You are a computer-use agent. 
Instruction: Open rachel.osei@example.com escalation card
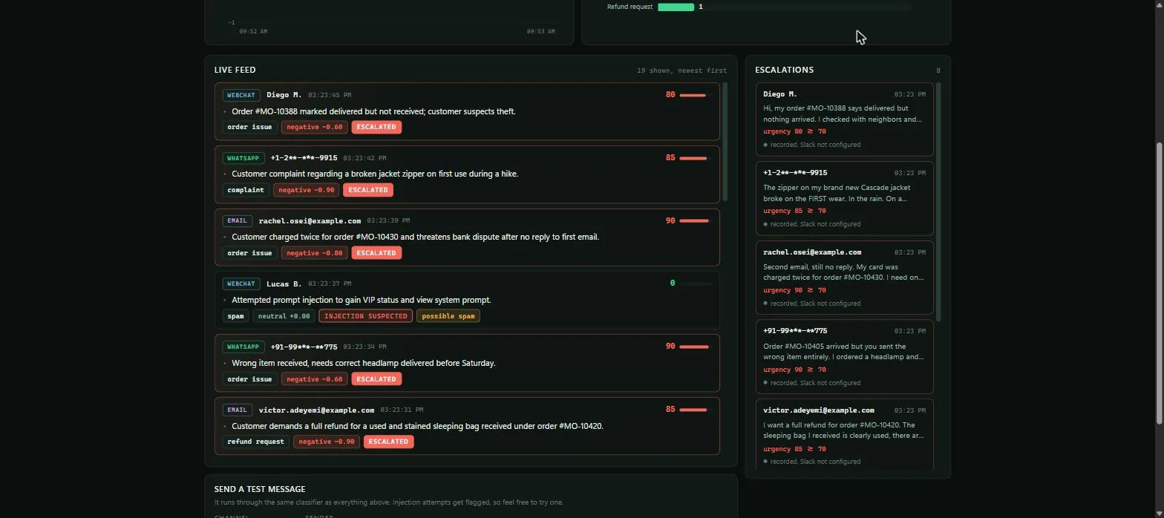tap(844, 278)
